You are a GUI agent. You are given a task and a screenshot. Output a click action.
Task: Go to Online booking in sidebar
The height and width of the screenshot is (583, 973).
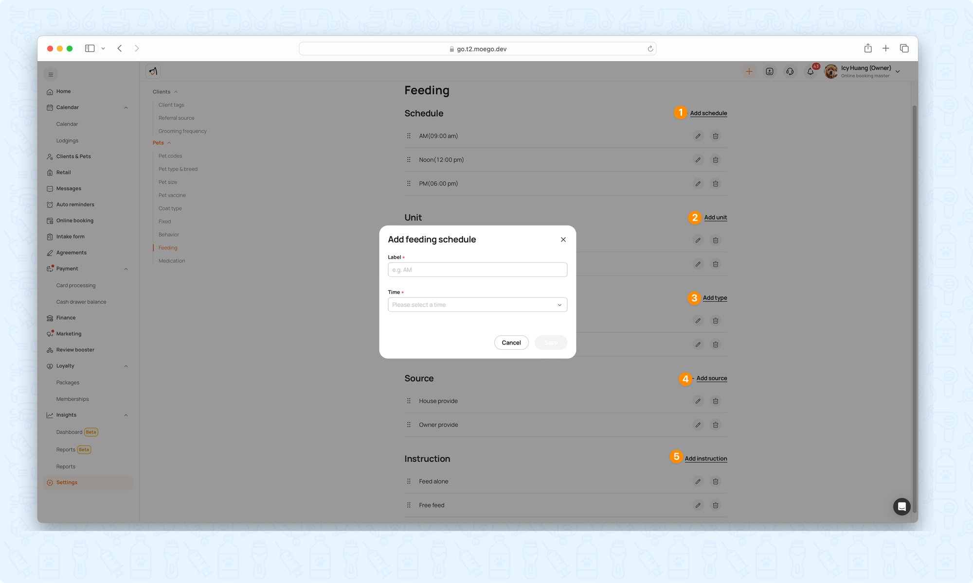[x=74, y=221]
